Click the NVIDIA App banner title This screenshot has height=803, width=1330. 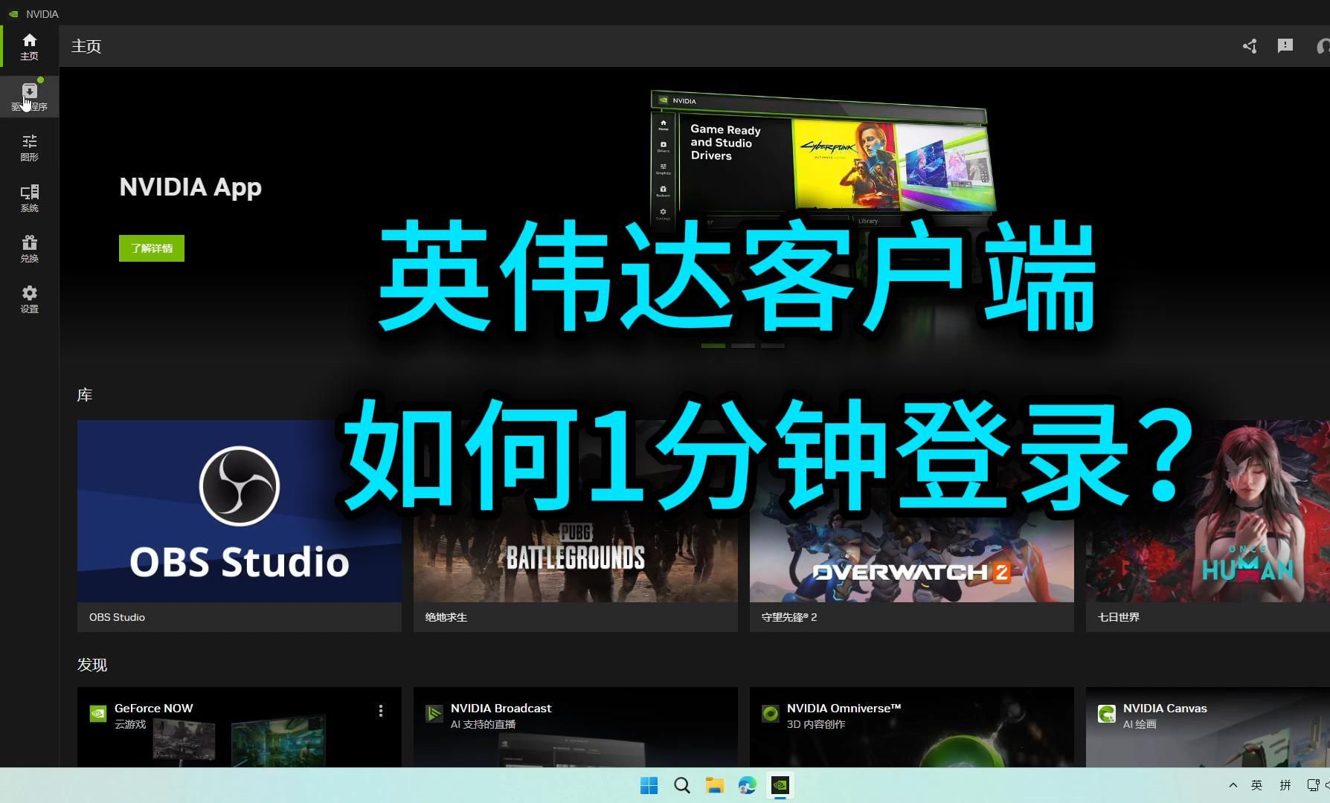click(x=190, y=187)
